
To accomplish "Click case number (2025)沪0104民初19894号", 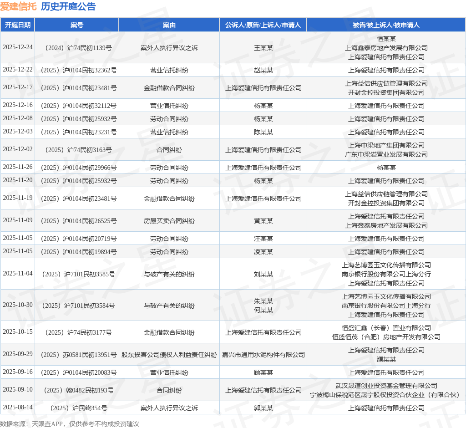I will (x=76, y=252).
